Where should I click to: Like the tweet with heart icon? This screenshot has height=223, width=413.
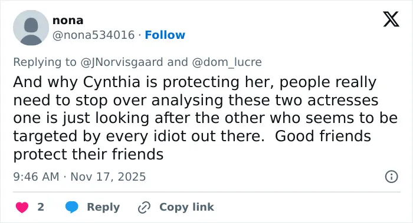pyautogui.click(x=22, y=207)
